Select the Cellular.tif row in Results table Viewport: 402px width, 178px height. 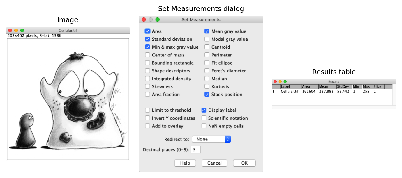click(290, 91)
